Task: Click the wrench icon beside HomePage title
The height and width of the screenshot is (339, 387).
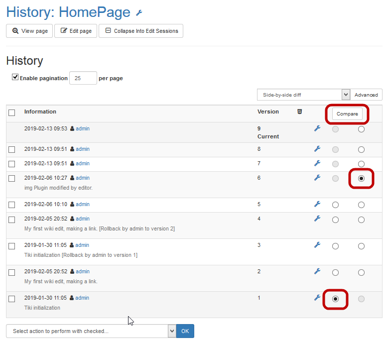Action: [x=139, y=13]
